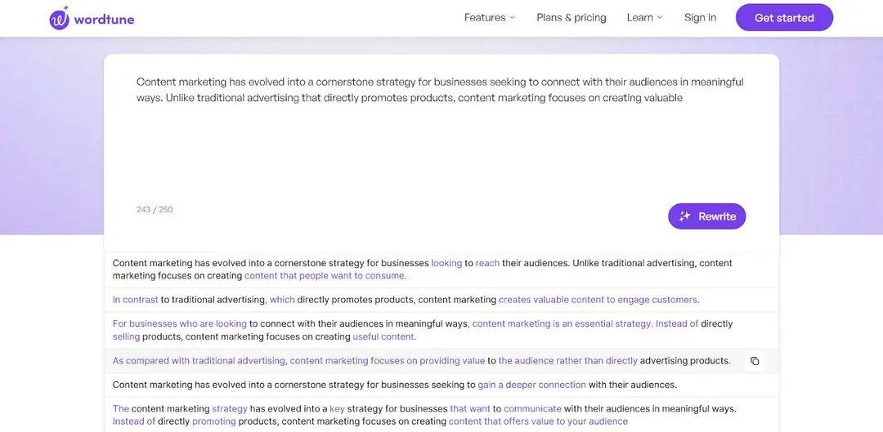Copy the highlighted 'As compared with' suggestion
883x432 pixels.
click(x=755, y=361)
